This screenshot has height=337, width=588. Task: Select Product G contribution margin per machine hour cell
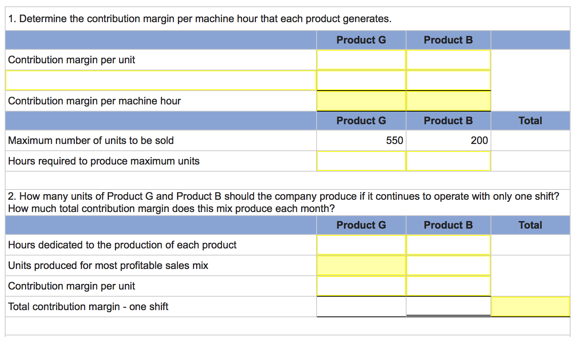[x=361, y=101]
